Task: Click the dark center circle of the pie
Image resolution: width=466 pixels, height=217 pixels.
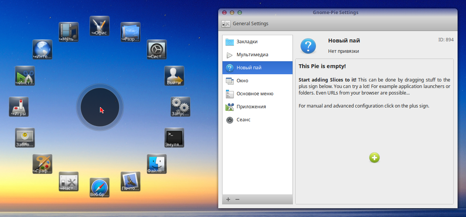Action: pyautogui.click(x=100, y=107)
